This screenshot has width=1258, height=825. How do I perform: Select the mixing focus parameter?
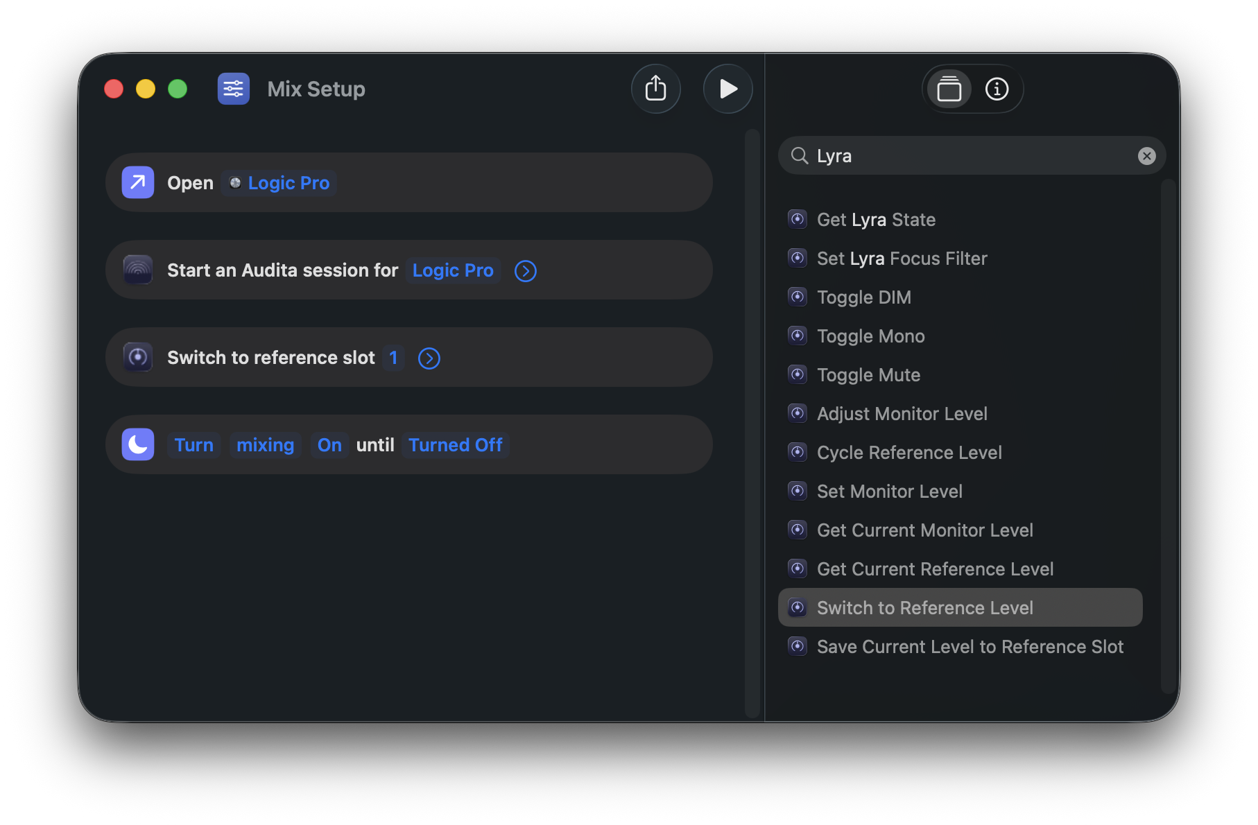tap(266, 445)
